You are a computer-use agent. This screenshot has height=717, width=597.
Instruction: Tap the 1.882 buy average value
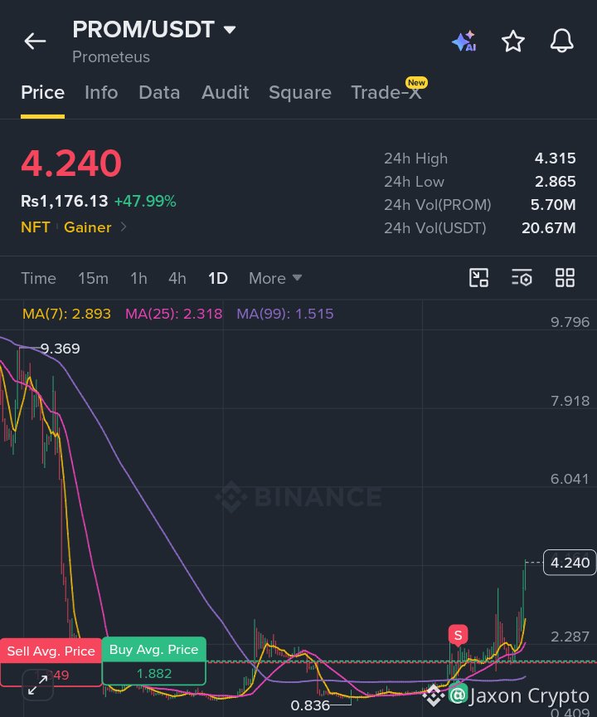154,674
